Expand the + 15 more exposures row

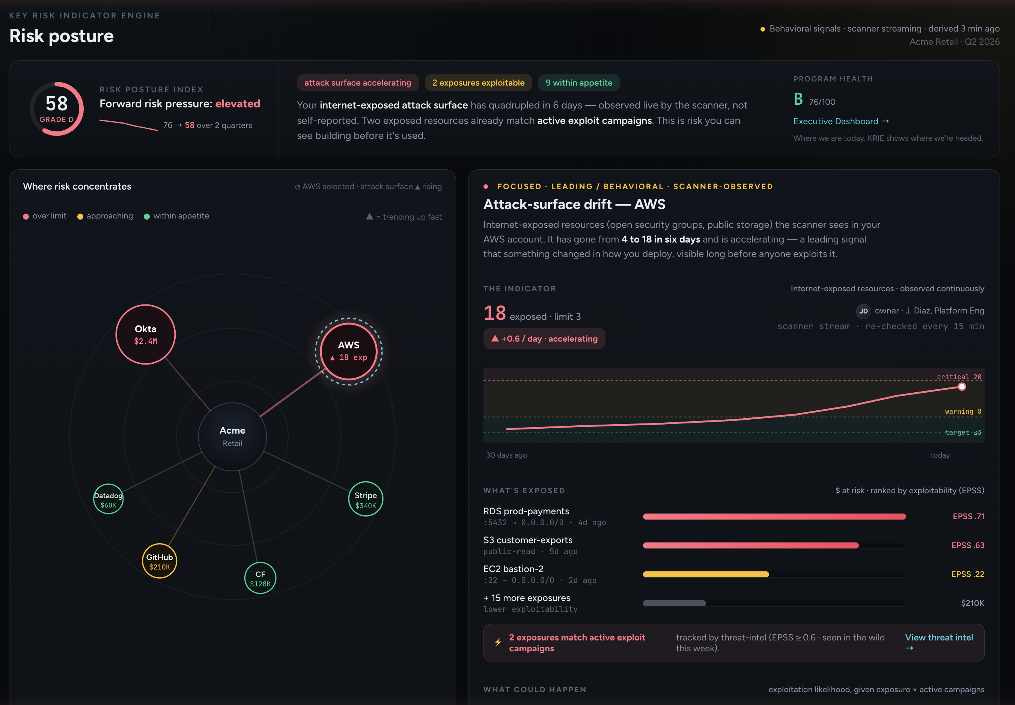pyautogui.click(x=527, y=598)
